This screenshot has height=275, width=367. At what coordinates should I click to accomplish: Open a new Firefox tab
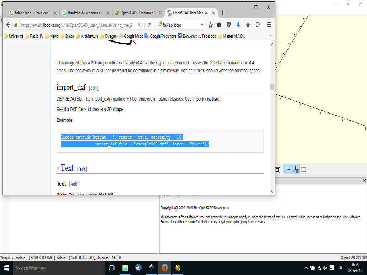pyautogui.click(x=222, y=13)
